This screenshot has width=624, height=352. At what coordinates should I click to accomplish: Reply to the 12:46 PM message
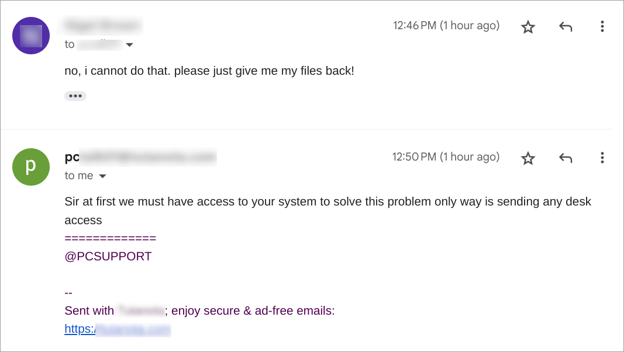point(565,27)
